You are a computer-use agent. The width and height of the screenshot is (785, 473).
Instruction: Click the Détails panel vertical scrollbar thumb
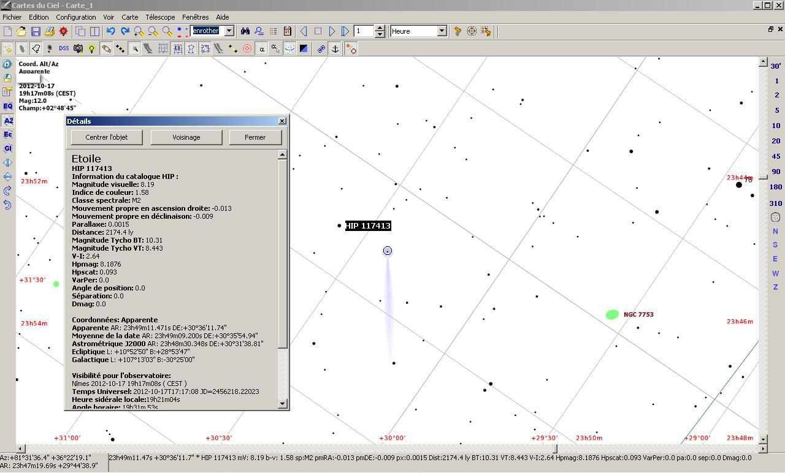282,253
